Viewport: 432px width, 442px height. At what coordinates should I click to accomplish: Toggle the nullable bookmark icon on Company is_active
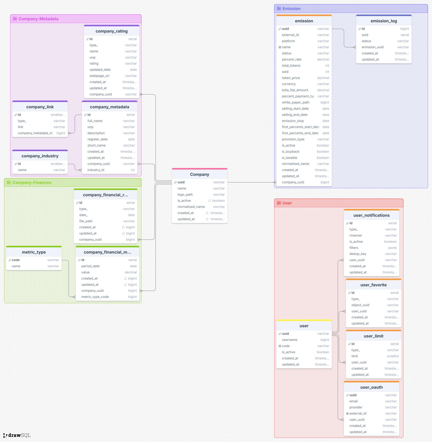pos(210,201)
